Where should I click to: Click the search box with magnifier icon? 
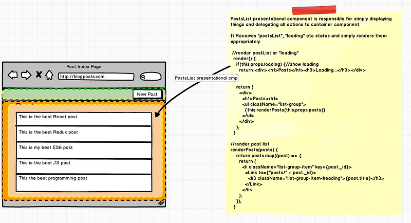pyautogui.click(x=151, y=77)
